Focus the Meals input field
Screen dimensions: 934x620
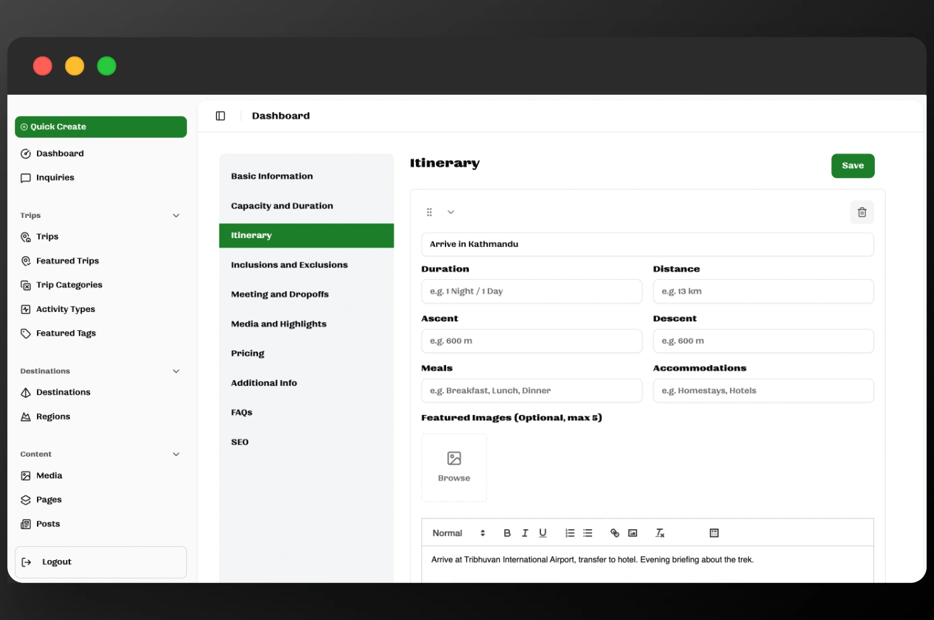532,391
